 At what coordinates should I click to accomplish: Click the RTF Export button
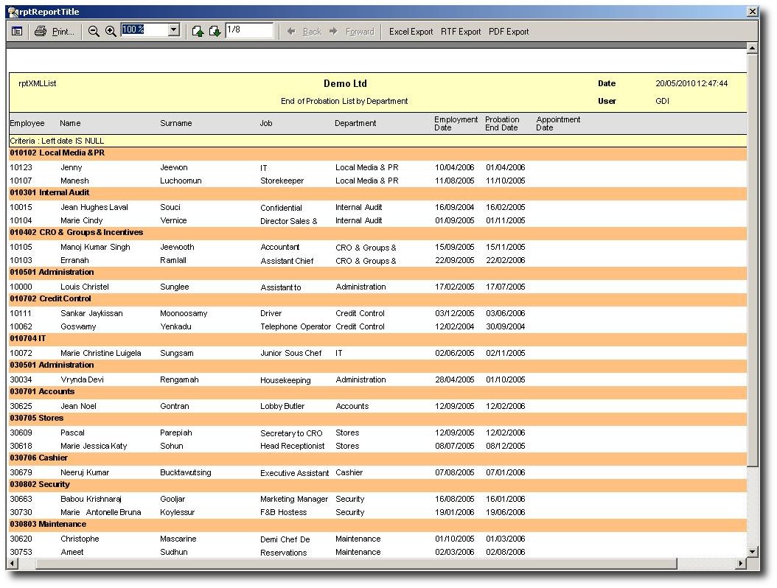461,32
